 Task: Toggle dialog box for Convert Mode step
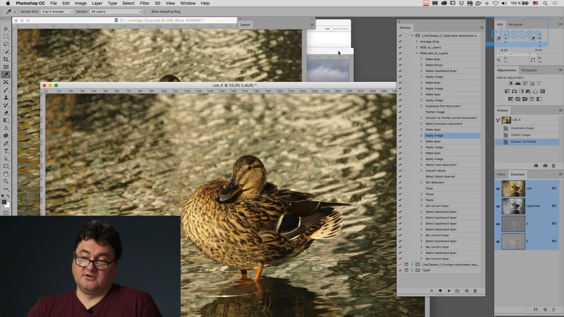pos(406,171)
